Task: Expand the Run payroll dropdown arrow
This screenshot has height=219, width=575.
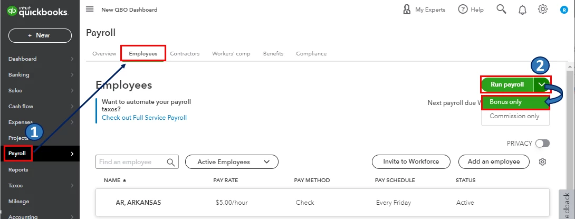Action: click(x=542, y=85)
